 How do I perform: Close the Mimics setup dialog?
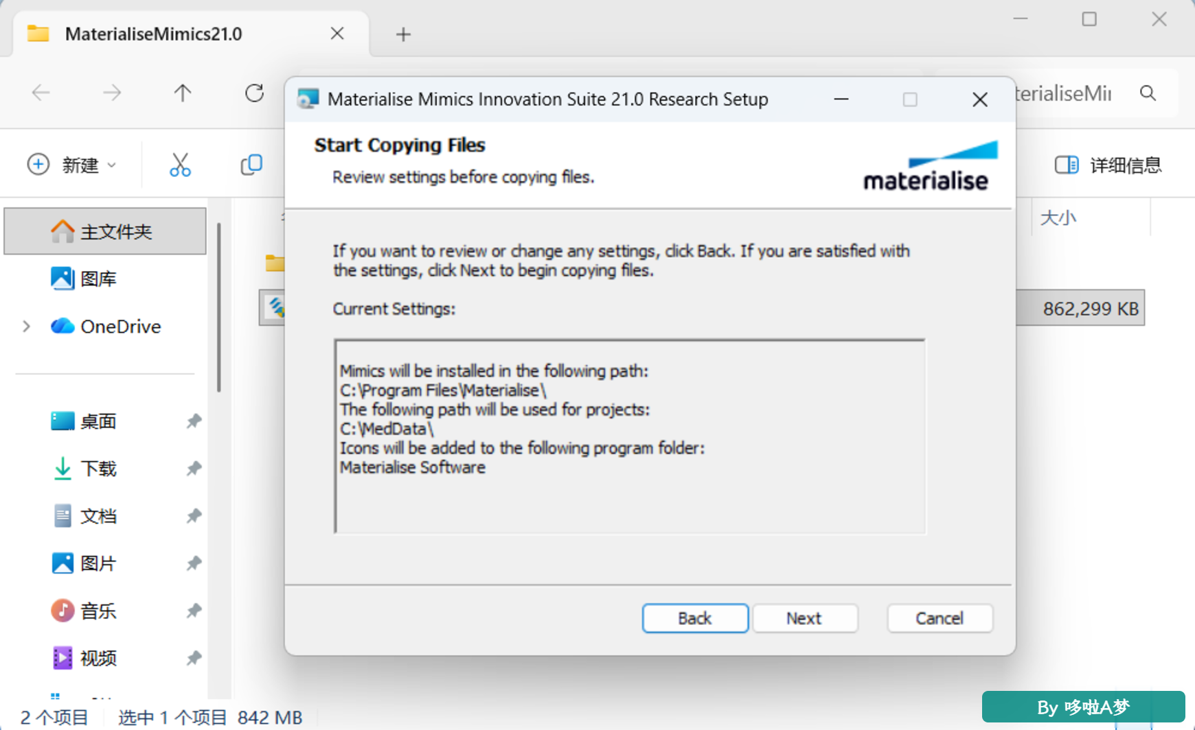pyautogui.click(x=980, y=99)
